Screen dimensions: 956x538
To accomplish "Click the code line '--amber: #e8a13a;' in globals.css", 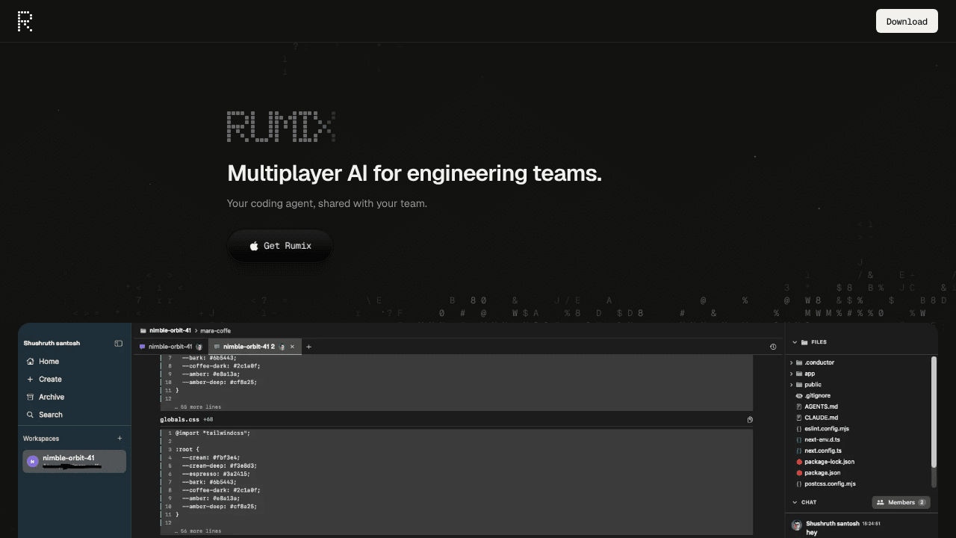I will click(x=211, y=498).
